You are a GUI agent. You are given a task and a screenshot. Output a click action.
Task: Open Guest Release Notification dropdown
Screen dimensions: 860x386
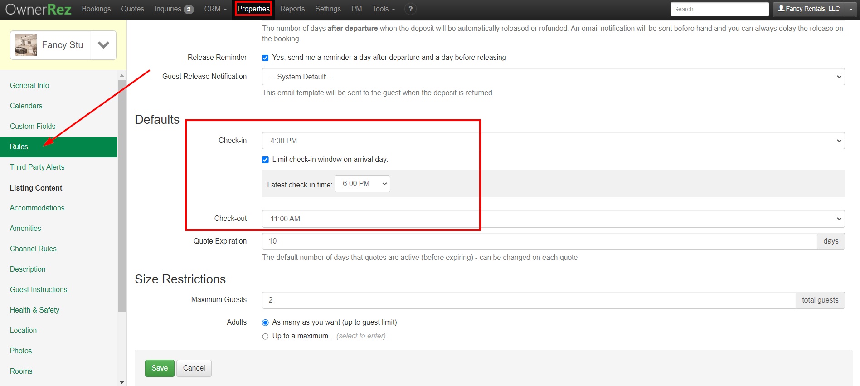coord(553,77)
